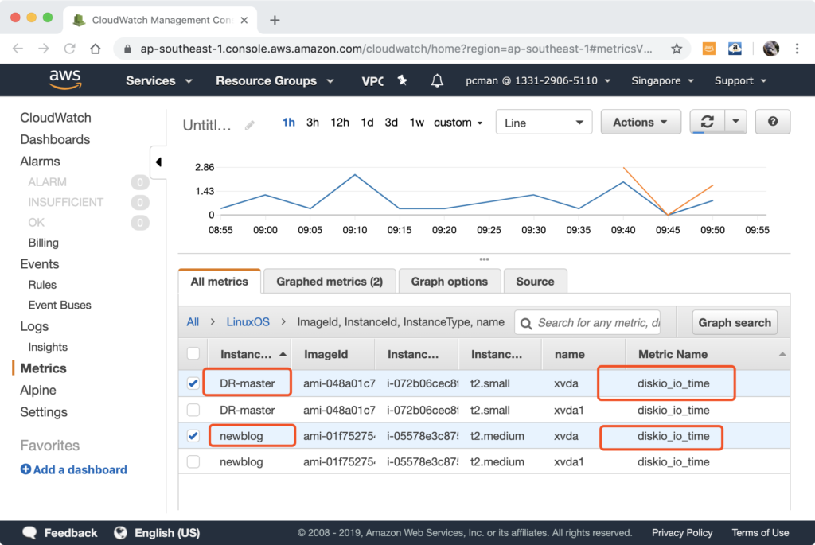Screen dimensions: 815x545
Task: Uncheck the newblog xvda row checkbox
Action: pos(193,436)
